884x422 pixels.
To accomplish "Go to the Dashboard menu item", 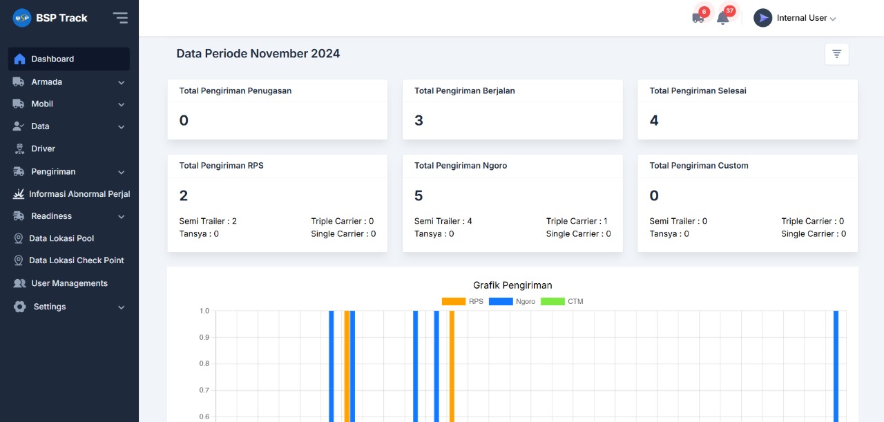I will pos(69,59).
